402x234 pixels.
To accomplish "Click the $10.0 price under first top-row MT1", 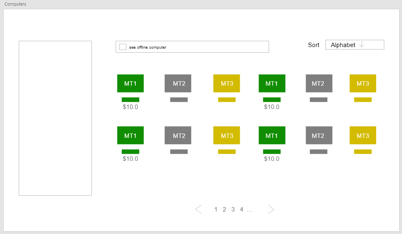I will click(x=130, y=107).
